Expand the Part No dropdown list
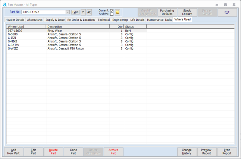The height and width of the screenshot is (159, 241). click(68, 12)
